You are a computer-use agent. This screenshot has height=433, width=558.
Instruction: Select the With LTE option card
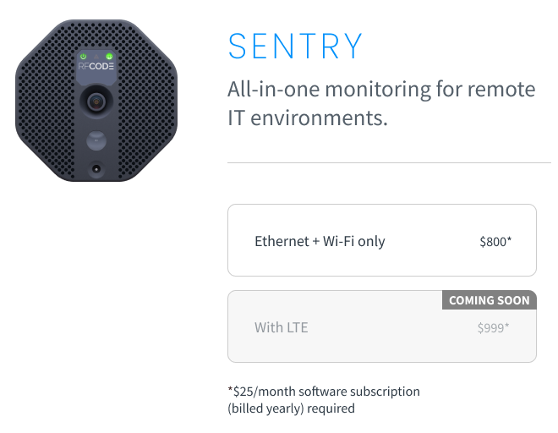pyautogui.click(x=382, y=326)
